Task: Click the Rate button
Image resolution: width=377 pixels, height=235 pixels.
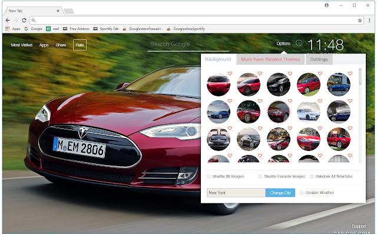Action: pyautogui.click(x=80, y=45)
